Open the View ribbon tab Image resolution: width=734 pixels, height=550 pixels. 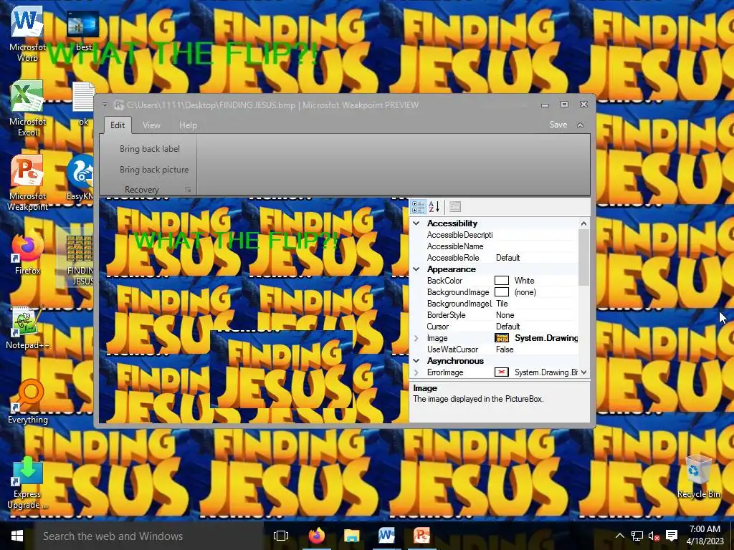(x=151, y=125)
